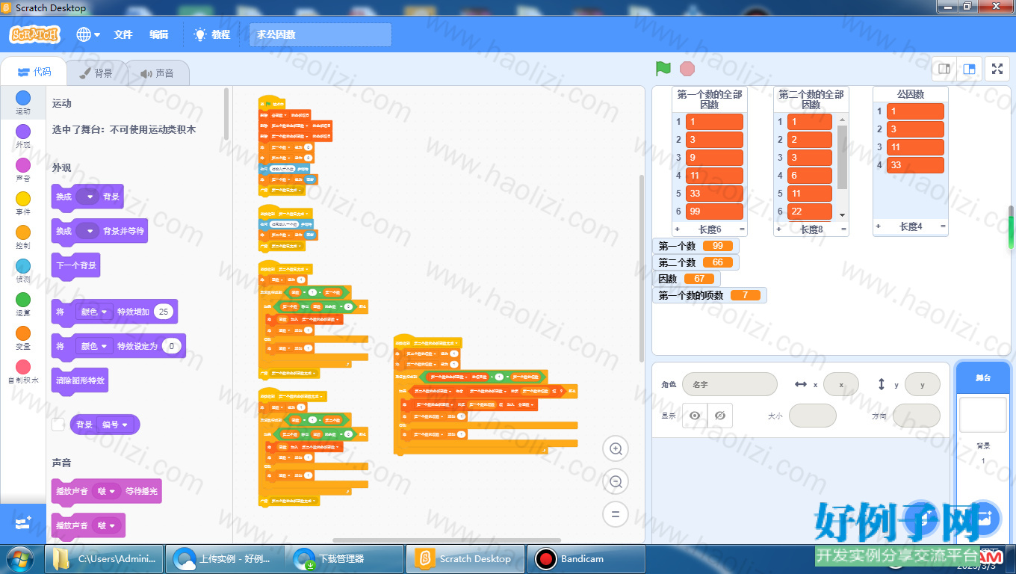
Task: Open backdrop dropdown in 换成 背景并等待 block
Action: 88,231
